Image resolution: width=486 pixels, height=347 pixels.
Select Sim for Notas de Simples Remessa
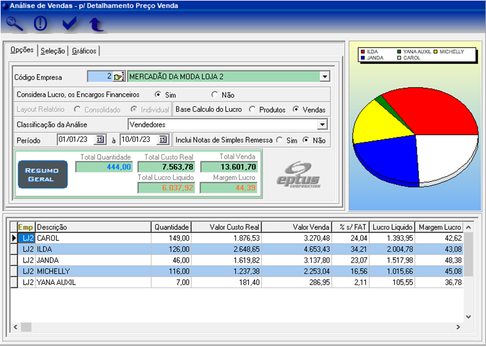pyautogui.click(x=279, y=140)
